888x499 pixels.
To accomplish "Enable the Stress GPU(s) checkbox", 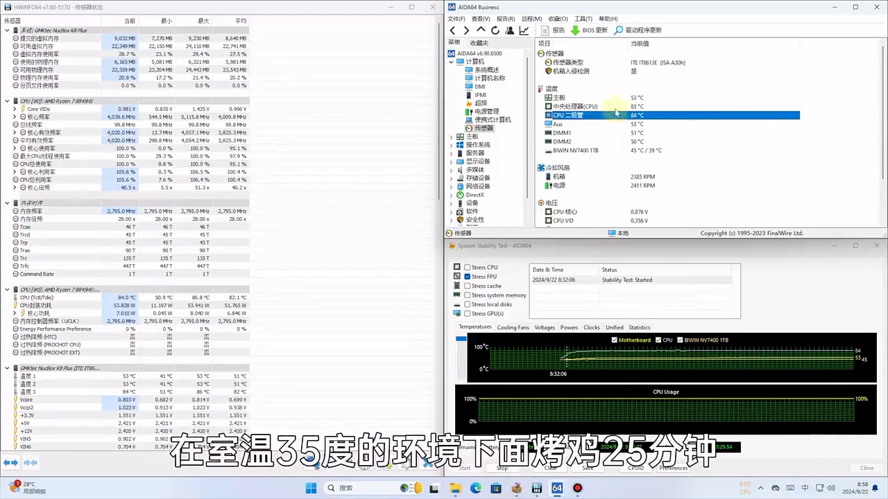I will [x=468, y=313].
